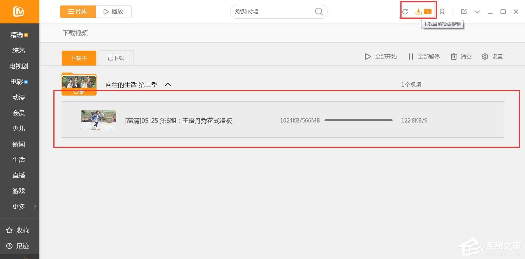Viewport: 525px width, 259px height.
Task: Open 收藏 from the sidebar
Action: click(x=19, y=230)
